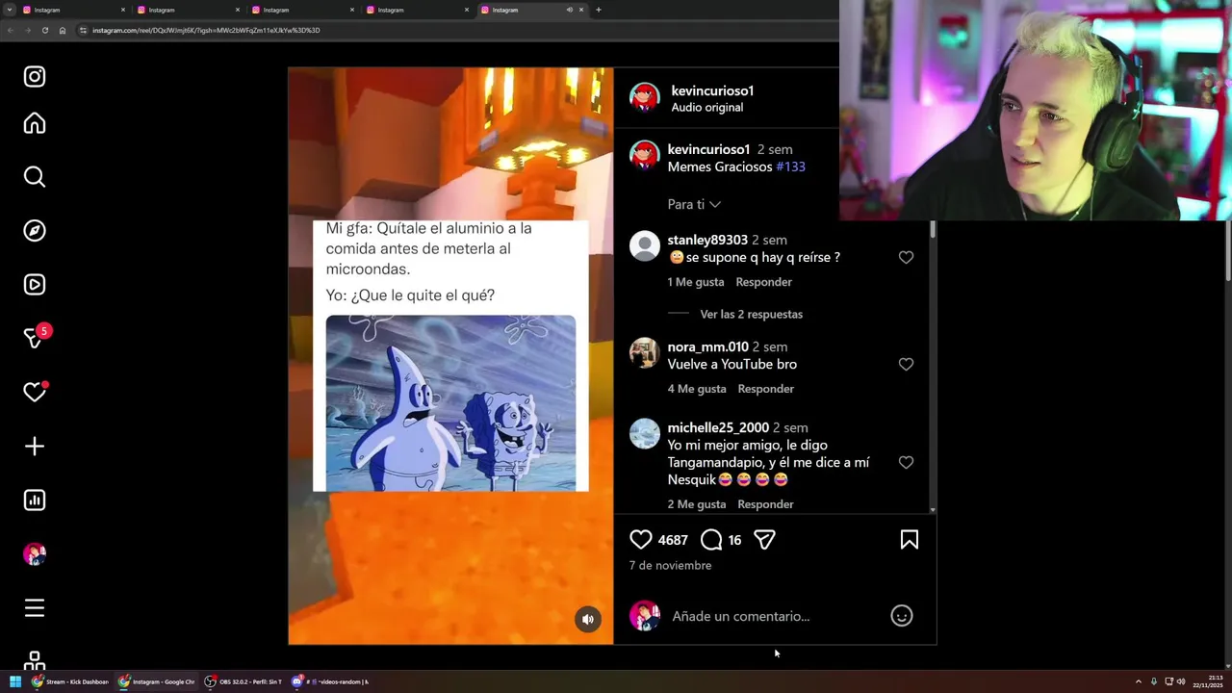This screenshot has height=693, width=1232.
Task: Open Instagram search from the sidebar
Action: pos(35,177)
